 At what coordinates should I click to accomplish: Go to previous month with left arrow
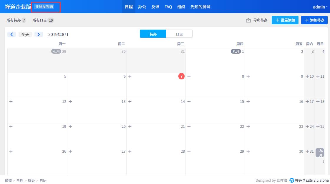point(11,34)
